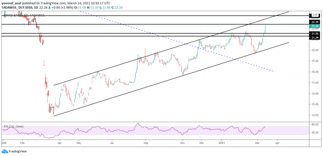Click the RIYAD BANK chart title
This screenshot has width=323, height=156.
(16, 15)
